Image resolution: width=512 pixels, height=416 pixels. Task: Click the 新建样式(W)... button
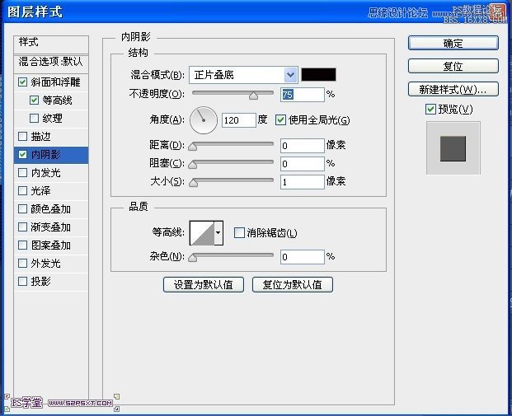click(x=453, y=89)
